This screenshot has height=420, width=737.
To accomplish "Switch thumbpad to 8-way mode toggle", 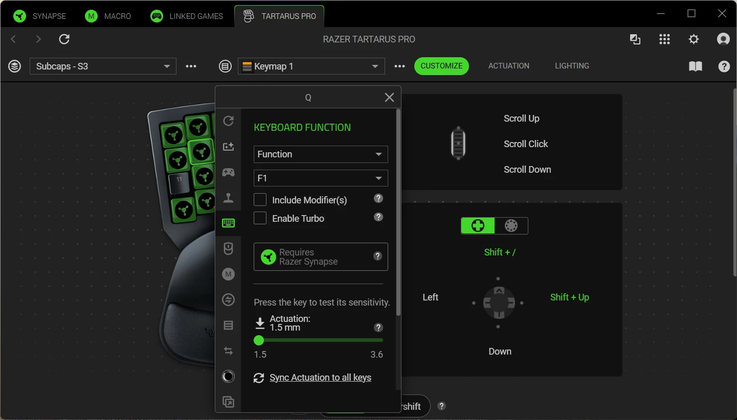I will click(511, 225).
